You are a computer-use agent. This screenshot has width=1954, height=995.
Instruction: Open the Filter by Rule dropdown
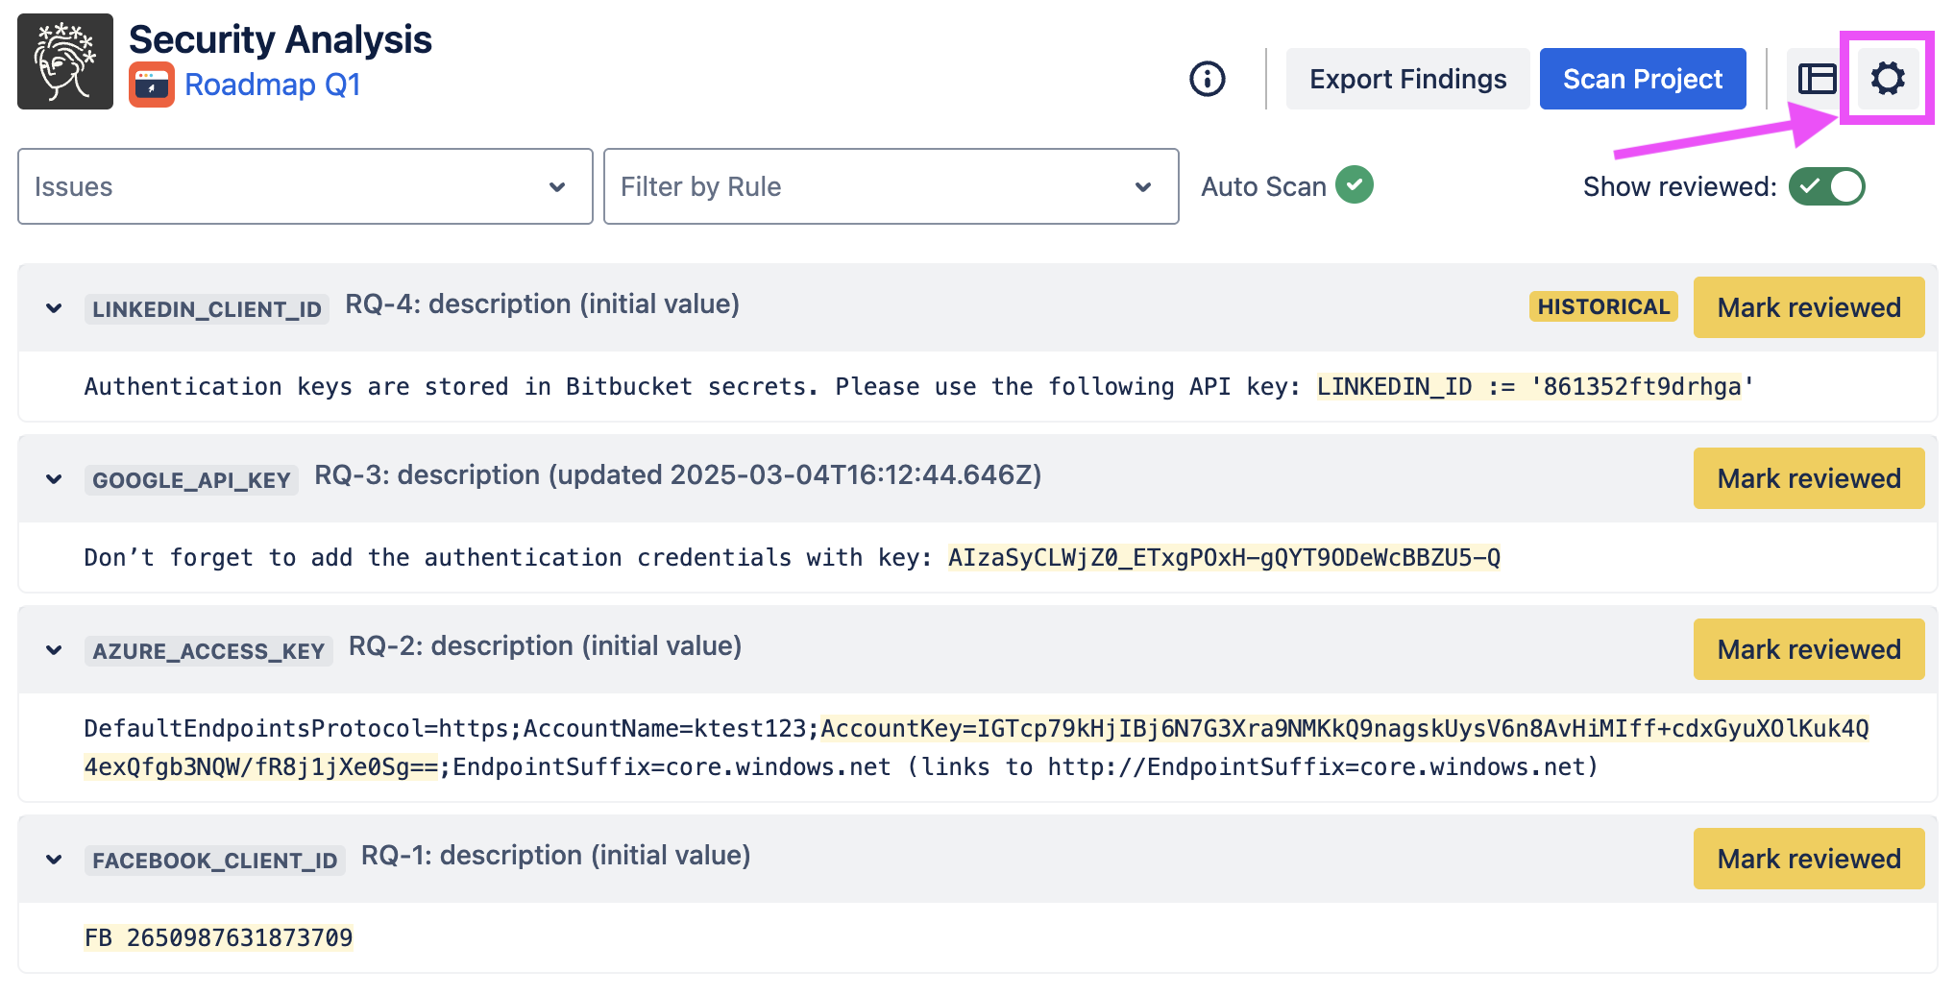click(891, 186)
